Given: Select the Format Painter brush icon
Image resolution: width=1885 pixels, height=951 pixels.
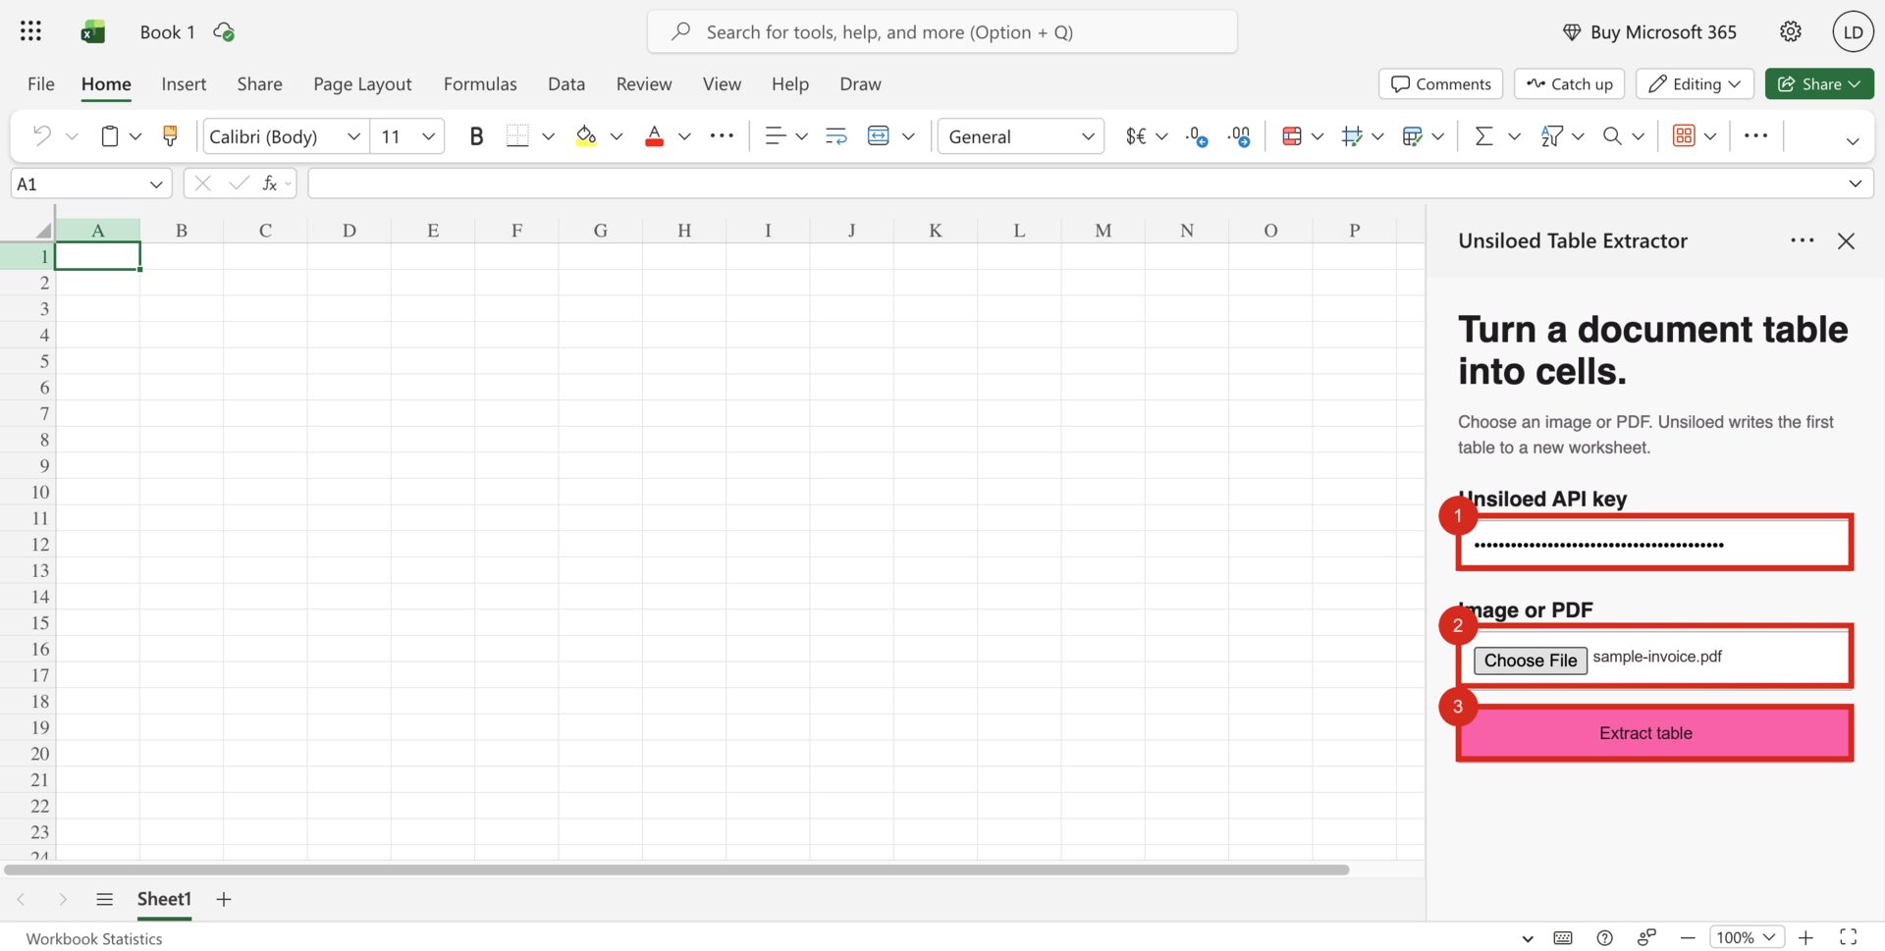Looking at the screenshot, I should click(170, 135).
